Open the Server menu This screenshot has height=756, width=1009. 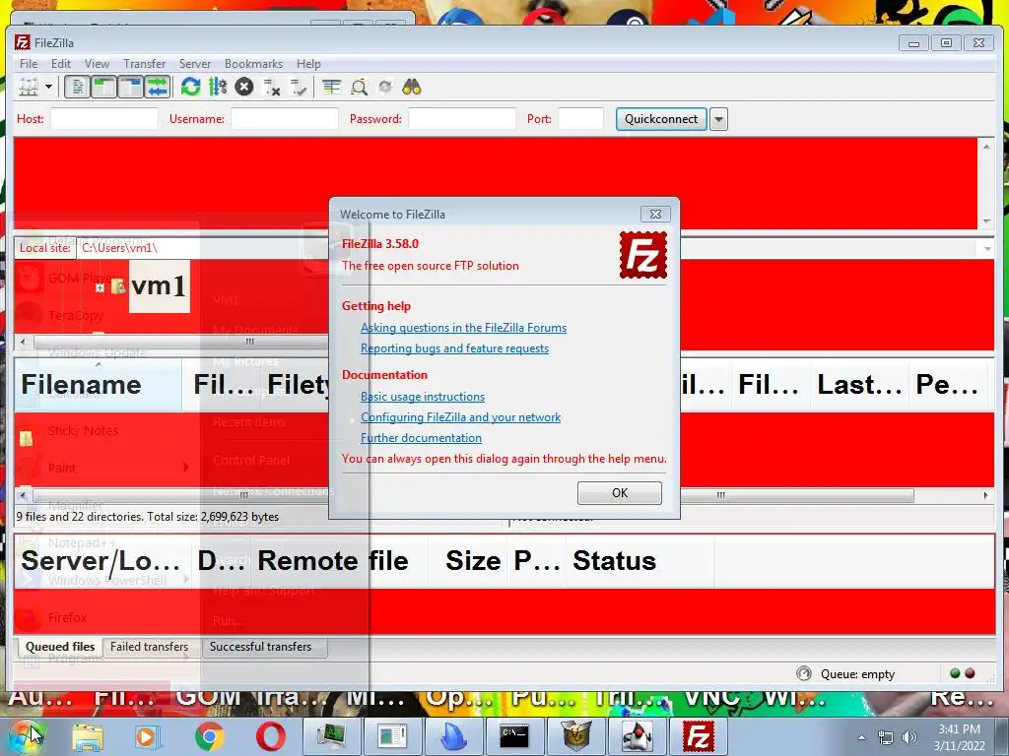195,64
